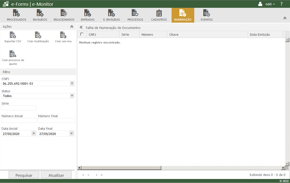The image size is (290, 183).
Task: Open the CNPJ filter dropdown
Action: pyautogui.click(x=72, y=83)
